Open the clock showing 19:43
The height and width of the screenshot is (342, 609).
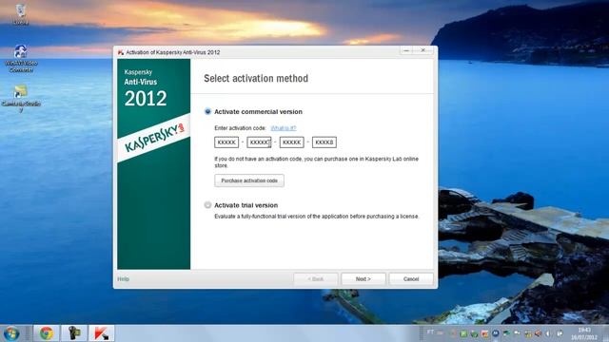pyautogui.click(x=583, y=333)
